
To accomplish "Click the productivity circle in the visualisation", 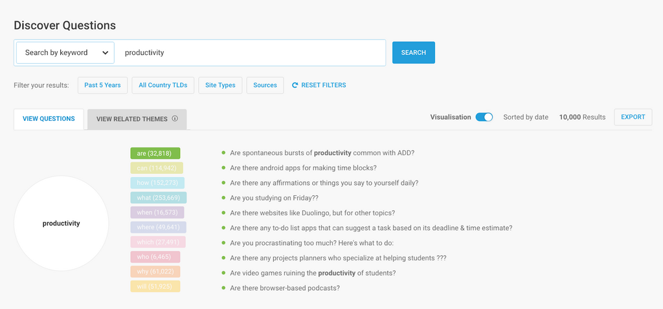I will [x=61, y=224].
